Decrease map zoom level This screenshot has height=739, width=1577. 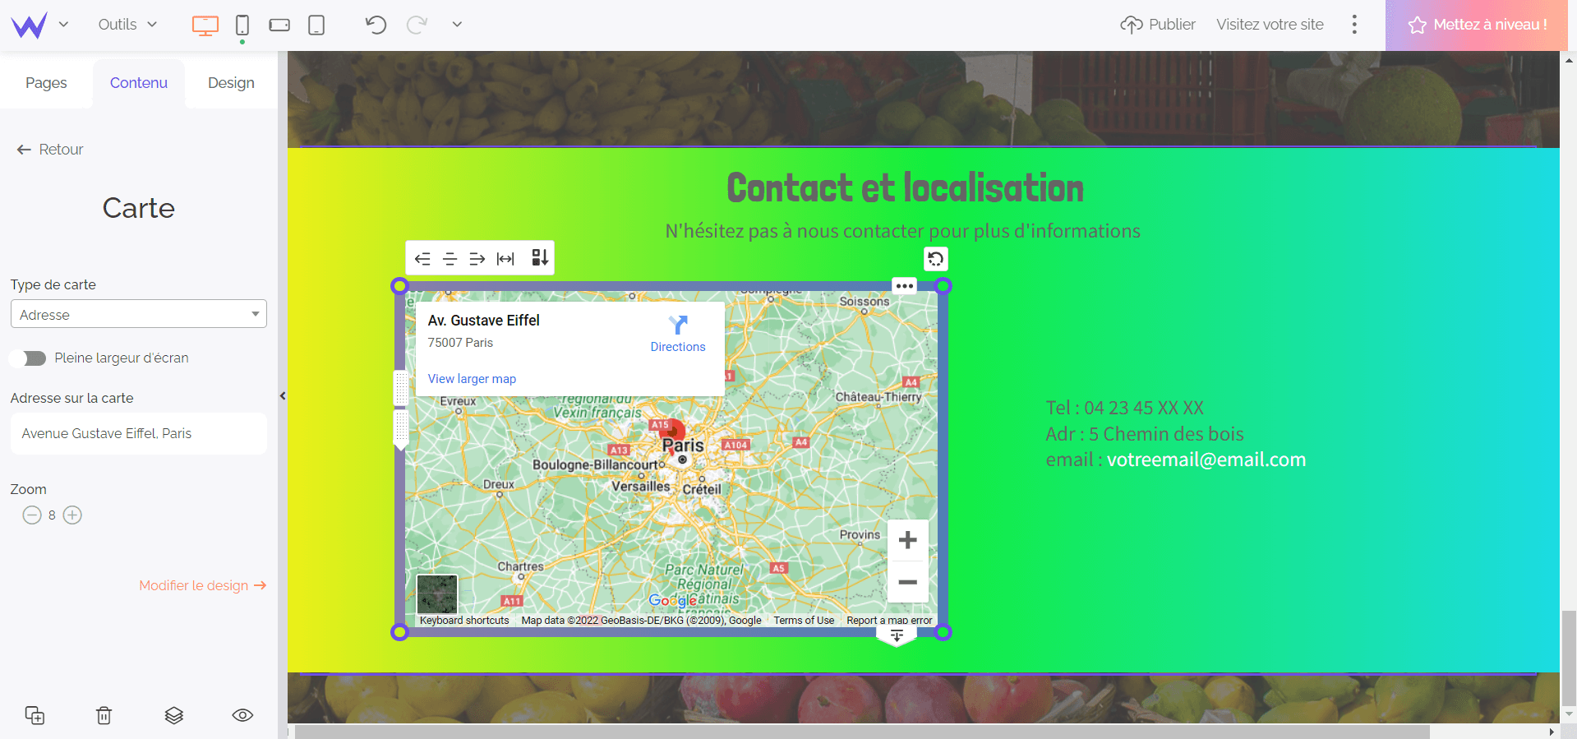pos(32,515)
